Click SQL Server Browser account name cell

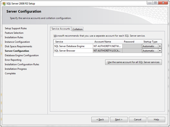point(107,51)
